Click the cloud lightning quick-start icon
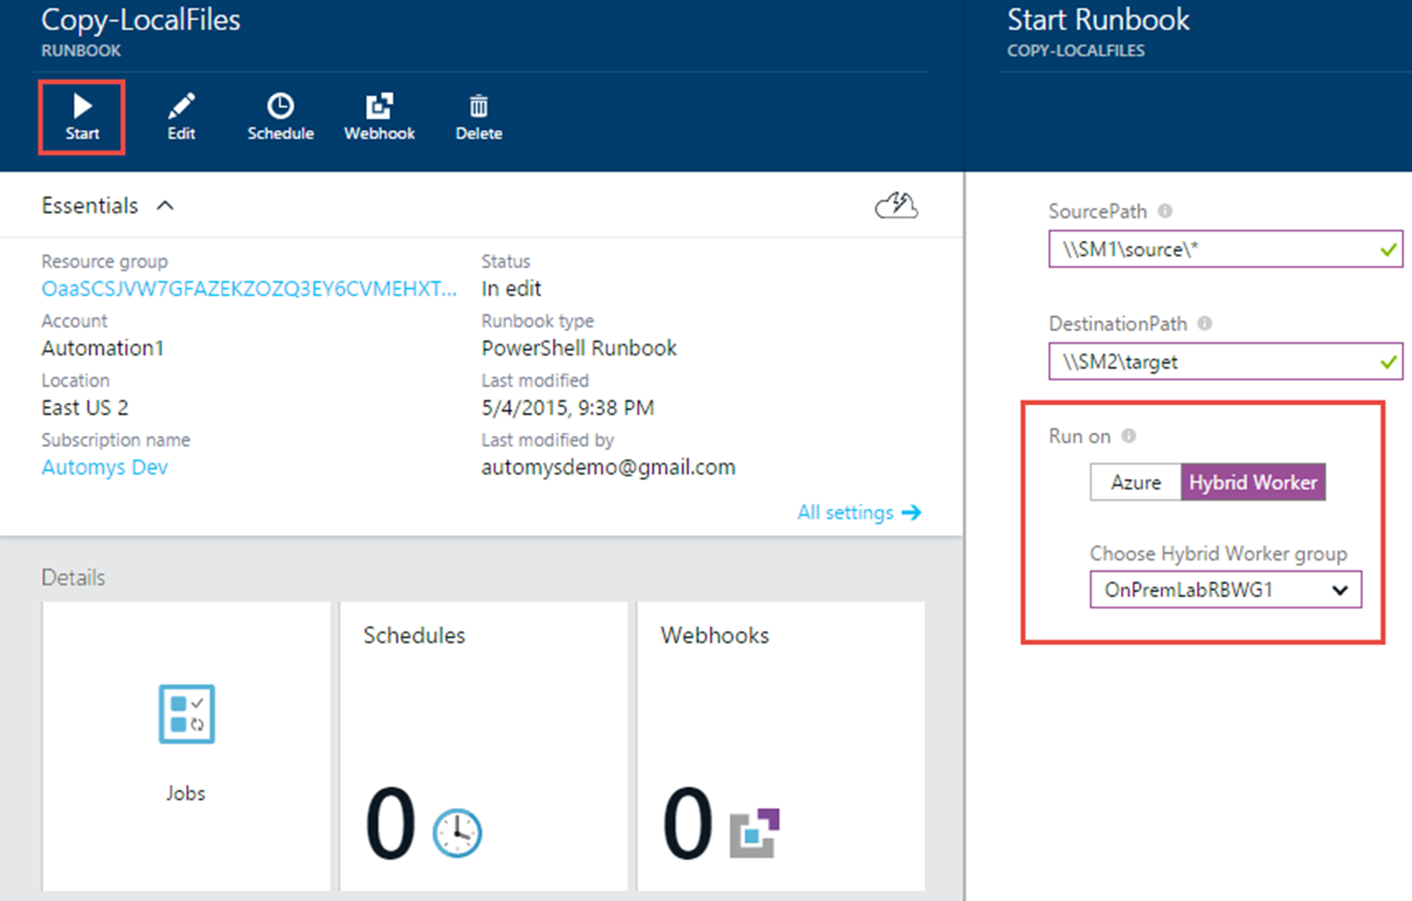 pos(896,206)
